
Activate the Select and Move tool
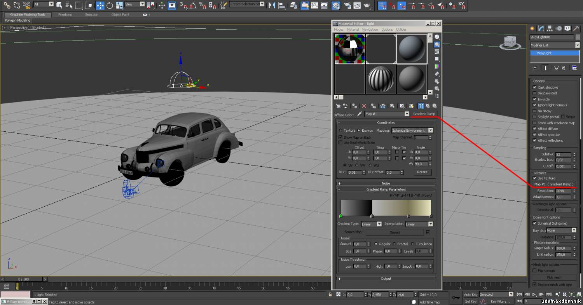(x=100, y=5)
